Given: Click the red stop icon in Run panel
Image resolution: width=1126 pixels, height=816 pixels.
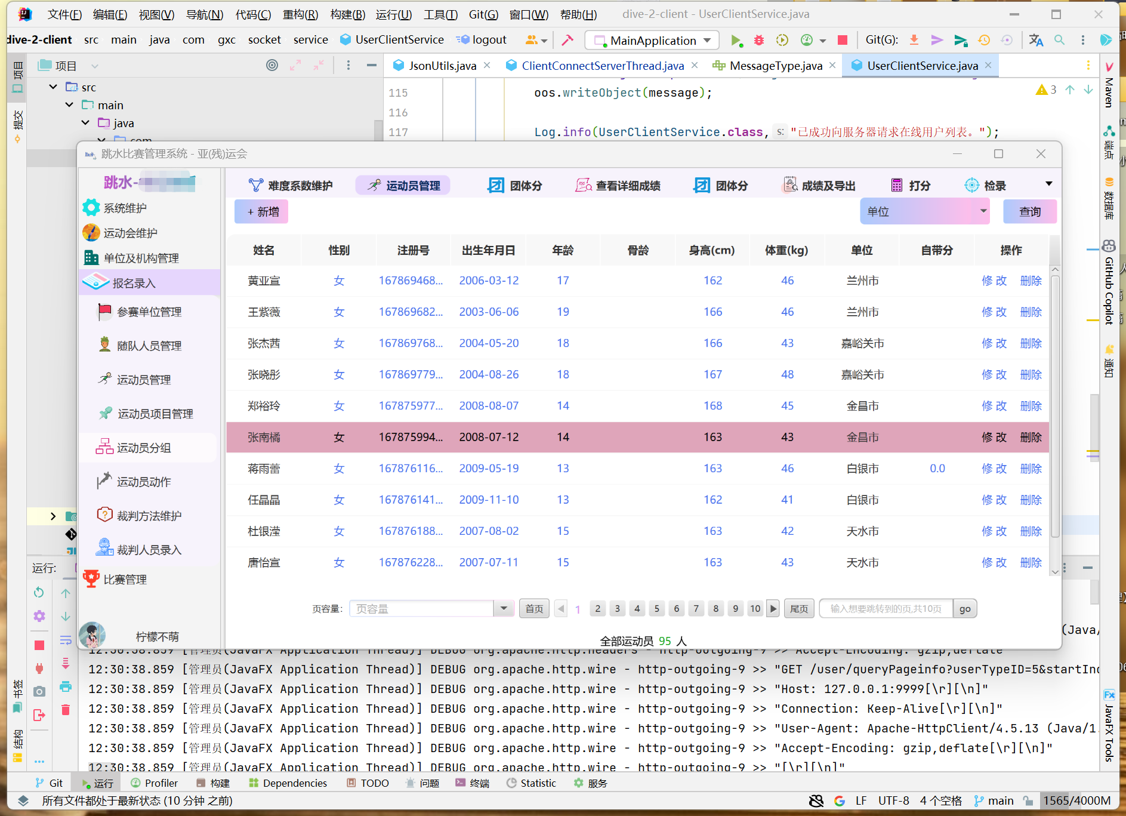Looking at the screenshot, I should click(x=39, y=645).
